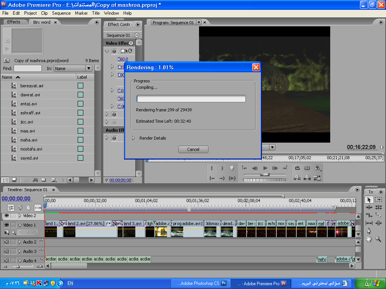Click the Set In Point icon

[x=212, y=168]
